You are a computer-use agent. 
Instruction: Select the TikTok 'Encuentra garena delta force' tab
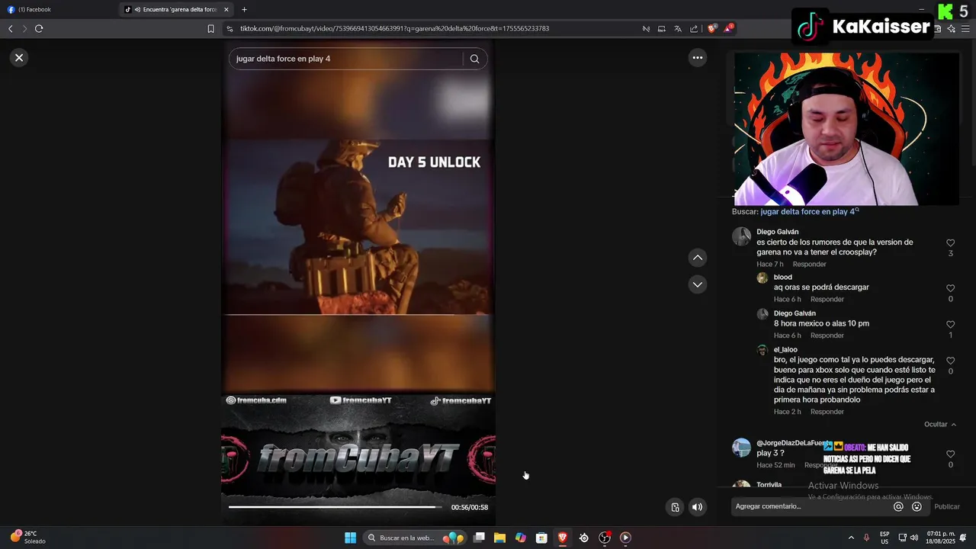pyautogui.click(x=175, y=9)
